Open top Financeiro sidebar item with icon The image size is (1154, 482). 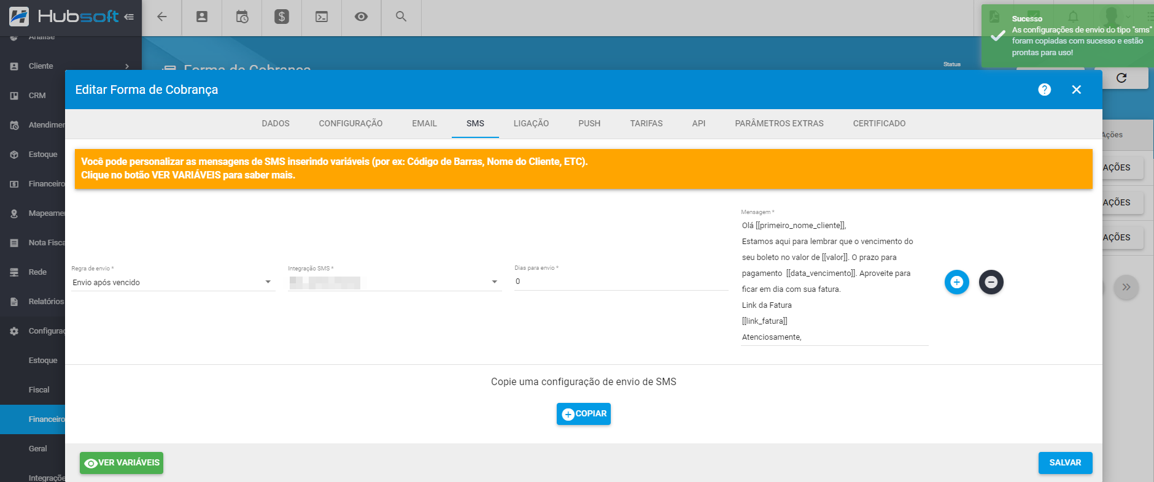point(33,184)
